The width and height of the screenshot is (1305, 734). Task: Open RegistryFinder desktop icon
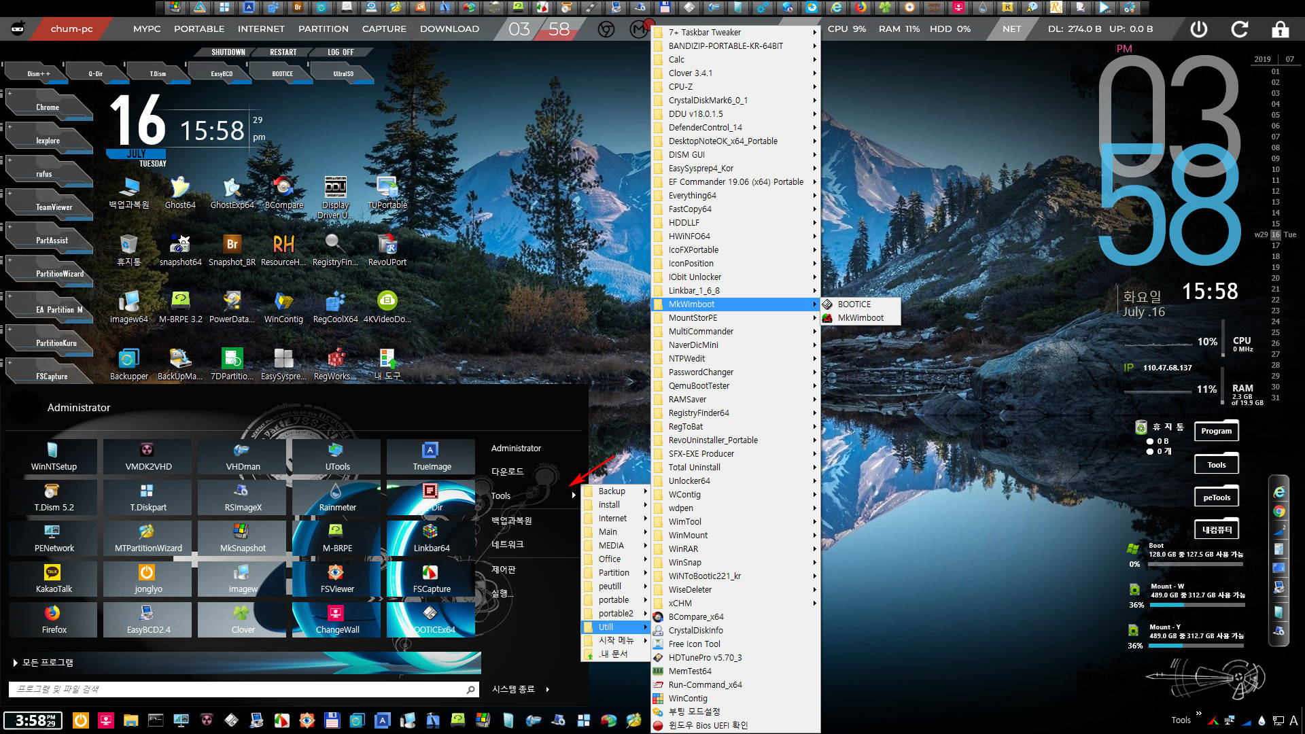[335, 249]
